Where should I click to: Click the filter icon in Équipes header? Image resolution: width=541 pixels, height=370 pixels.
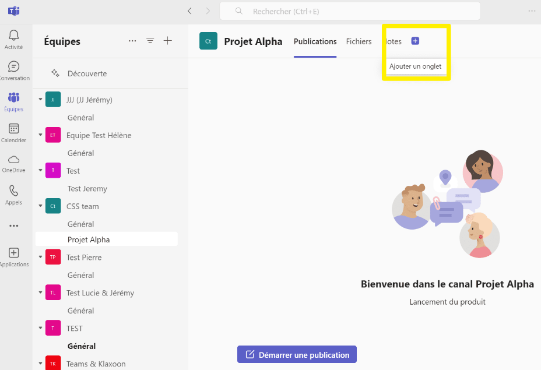click(x=150, y=41)
